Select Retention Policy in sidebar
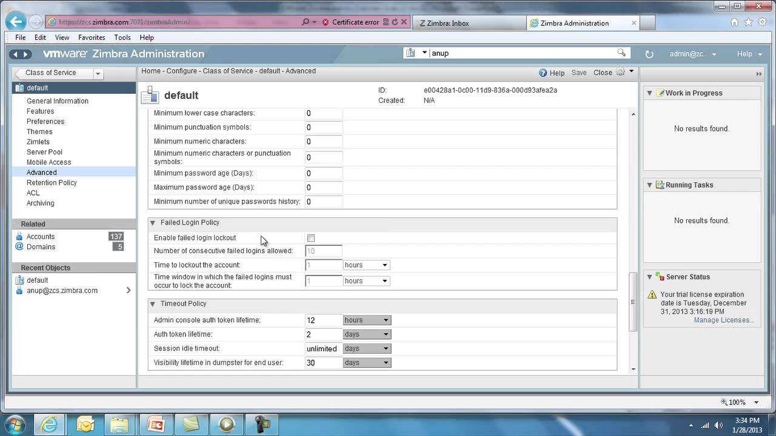Image resolution: width=776 pixels, height=436 pixels. pyautogui.click(x=52, y=183)
